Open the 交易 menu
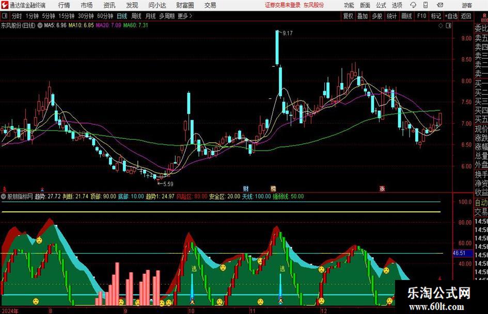 click(x=210, y=5)
